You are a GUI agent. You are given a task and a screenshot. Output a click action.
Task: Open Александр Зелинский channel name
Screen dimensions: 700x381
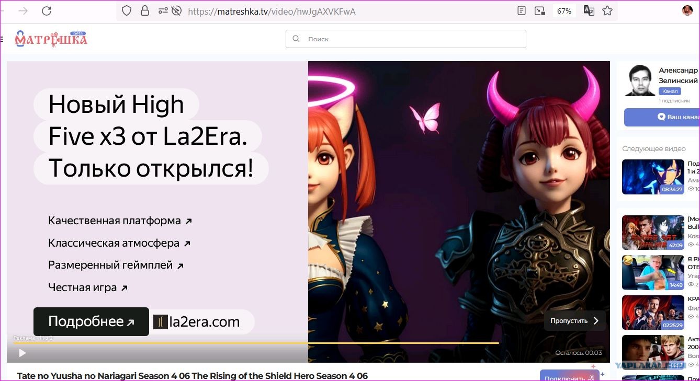[678, 75]
